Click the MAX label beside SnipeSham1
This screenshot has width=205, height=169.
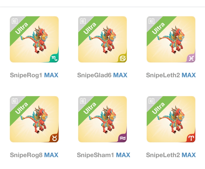(x=123, y=155)
